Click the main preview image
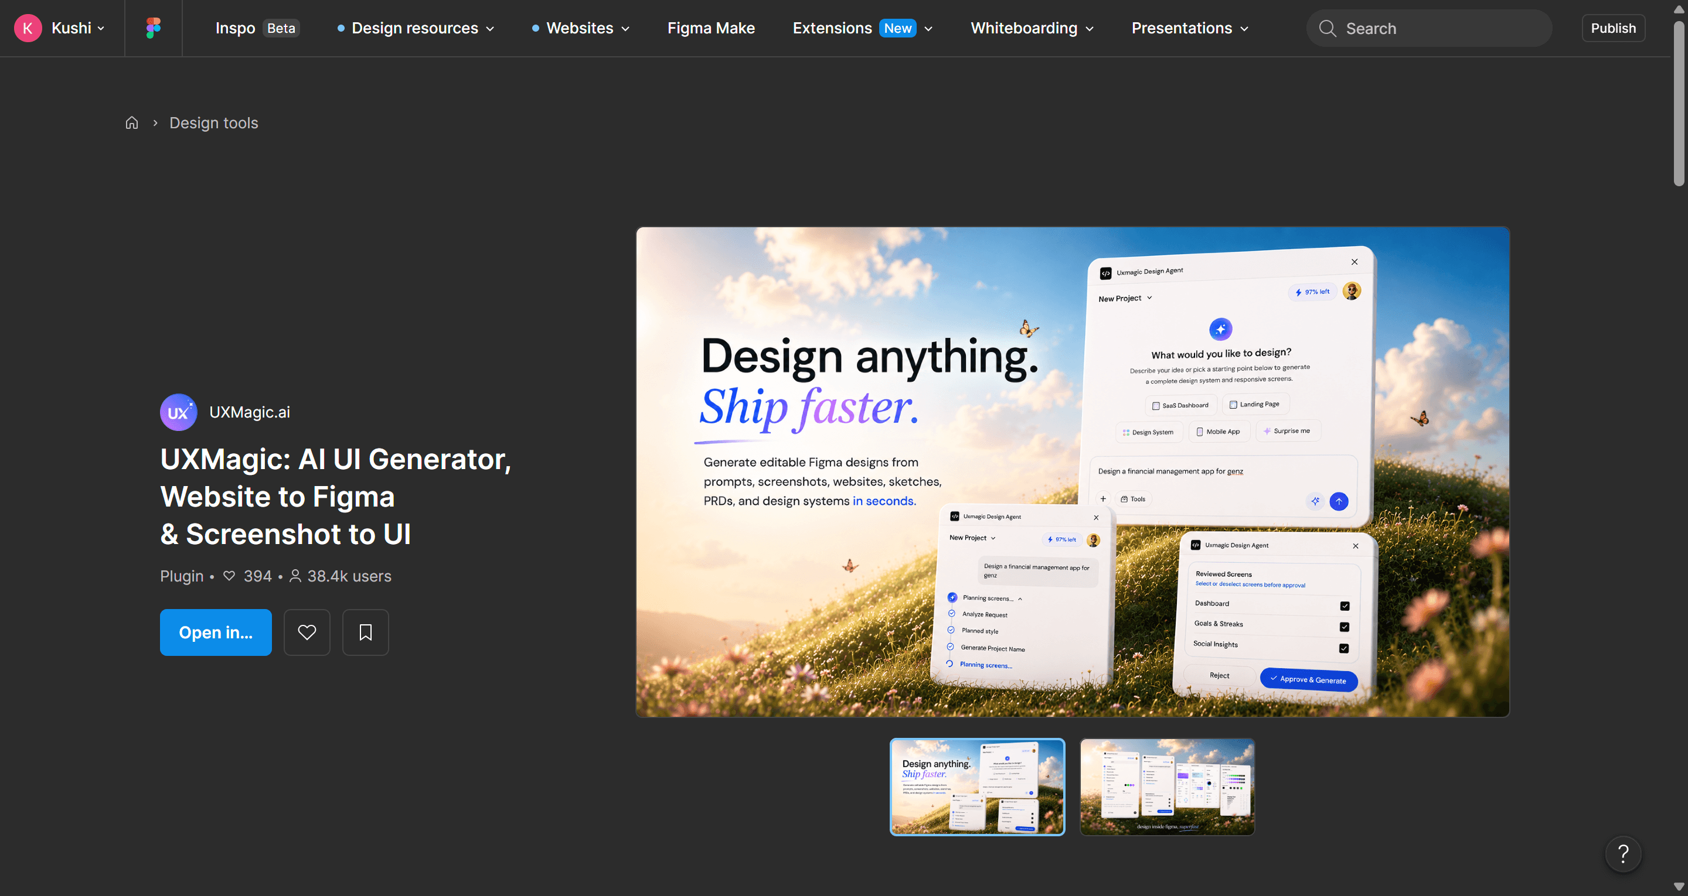Viewport: 1688px width, 896px height. (1073, 471)
